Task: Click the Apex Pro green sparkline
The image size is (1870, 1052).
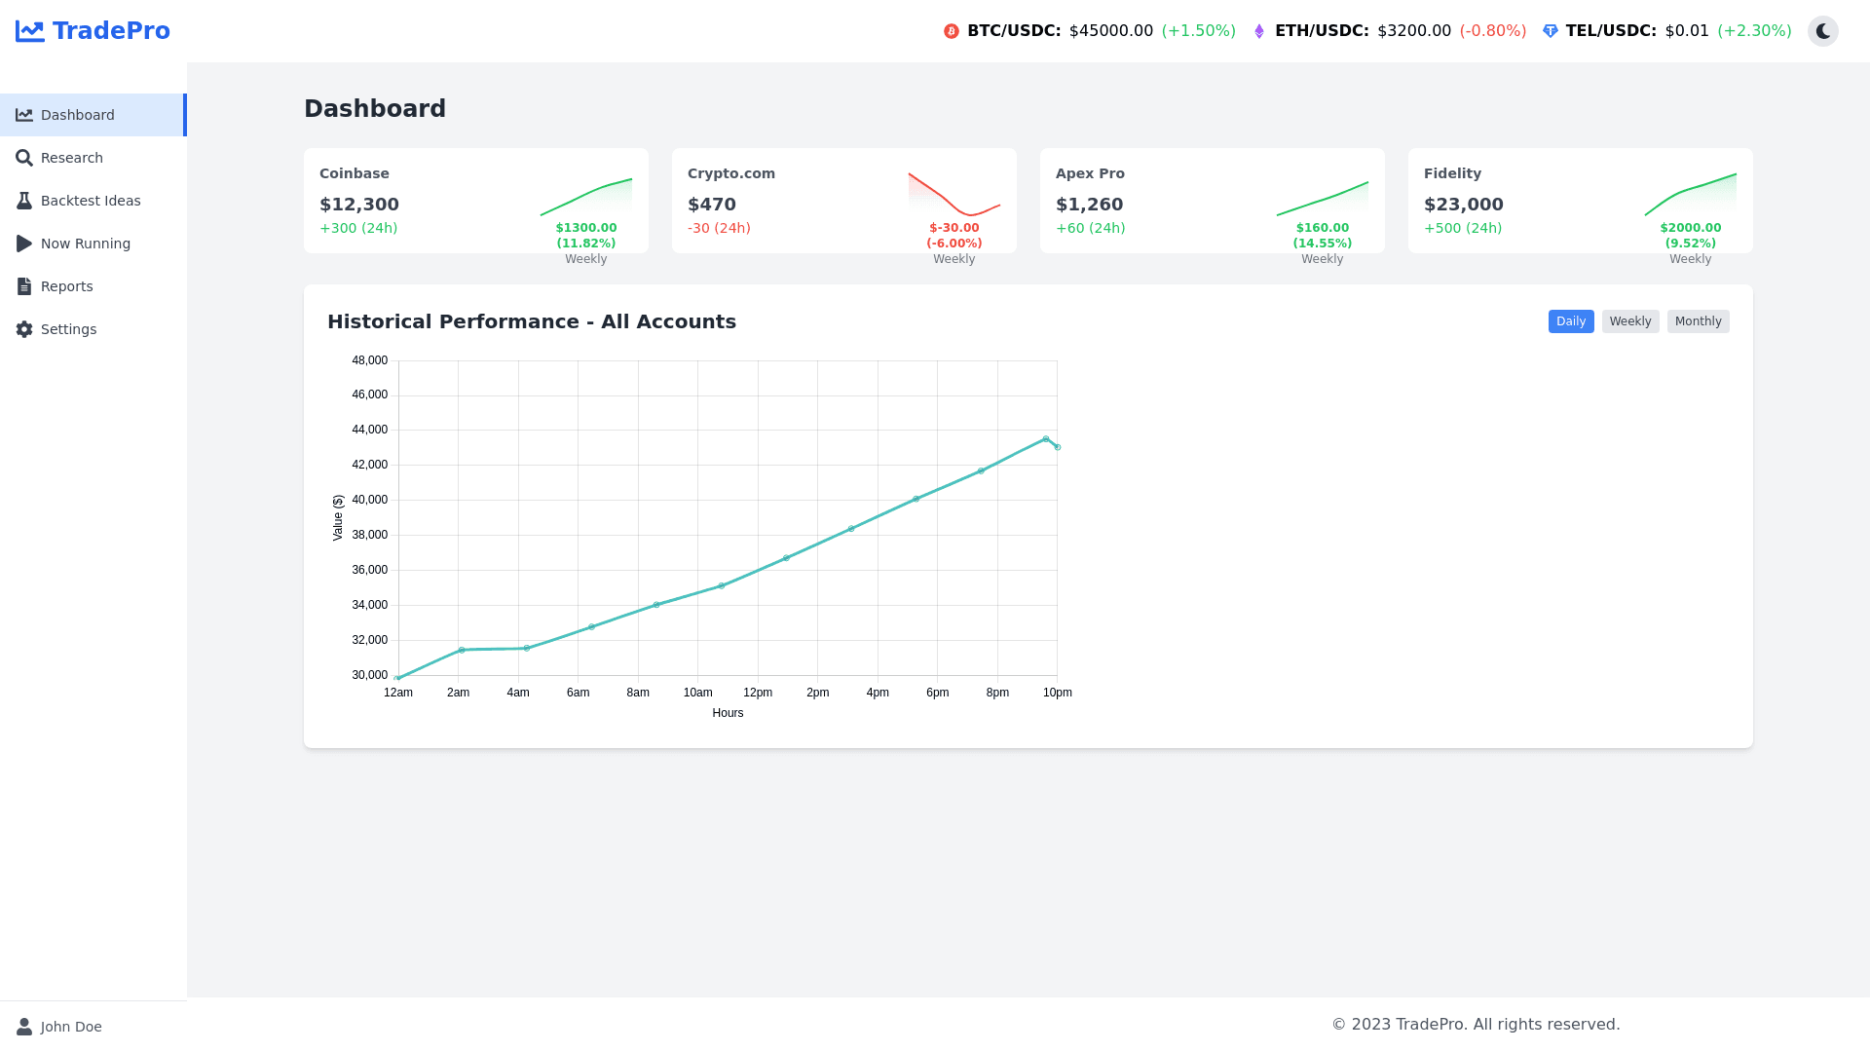Action: point(1323,198)
